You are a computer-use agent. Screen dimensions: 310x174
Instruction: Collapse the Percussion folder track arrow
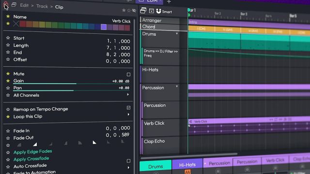click(177, 87)
